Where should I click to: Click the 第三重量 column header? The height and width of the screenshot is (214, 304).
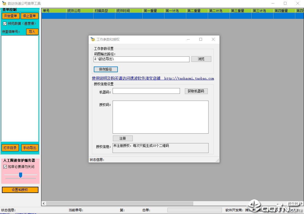point(240,11)
